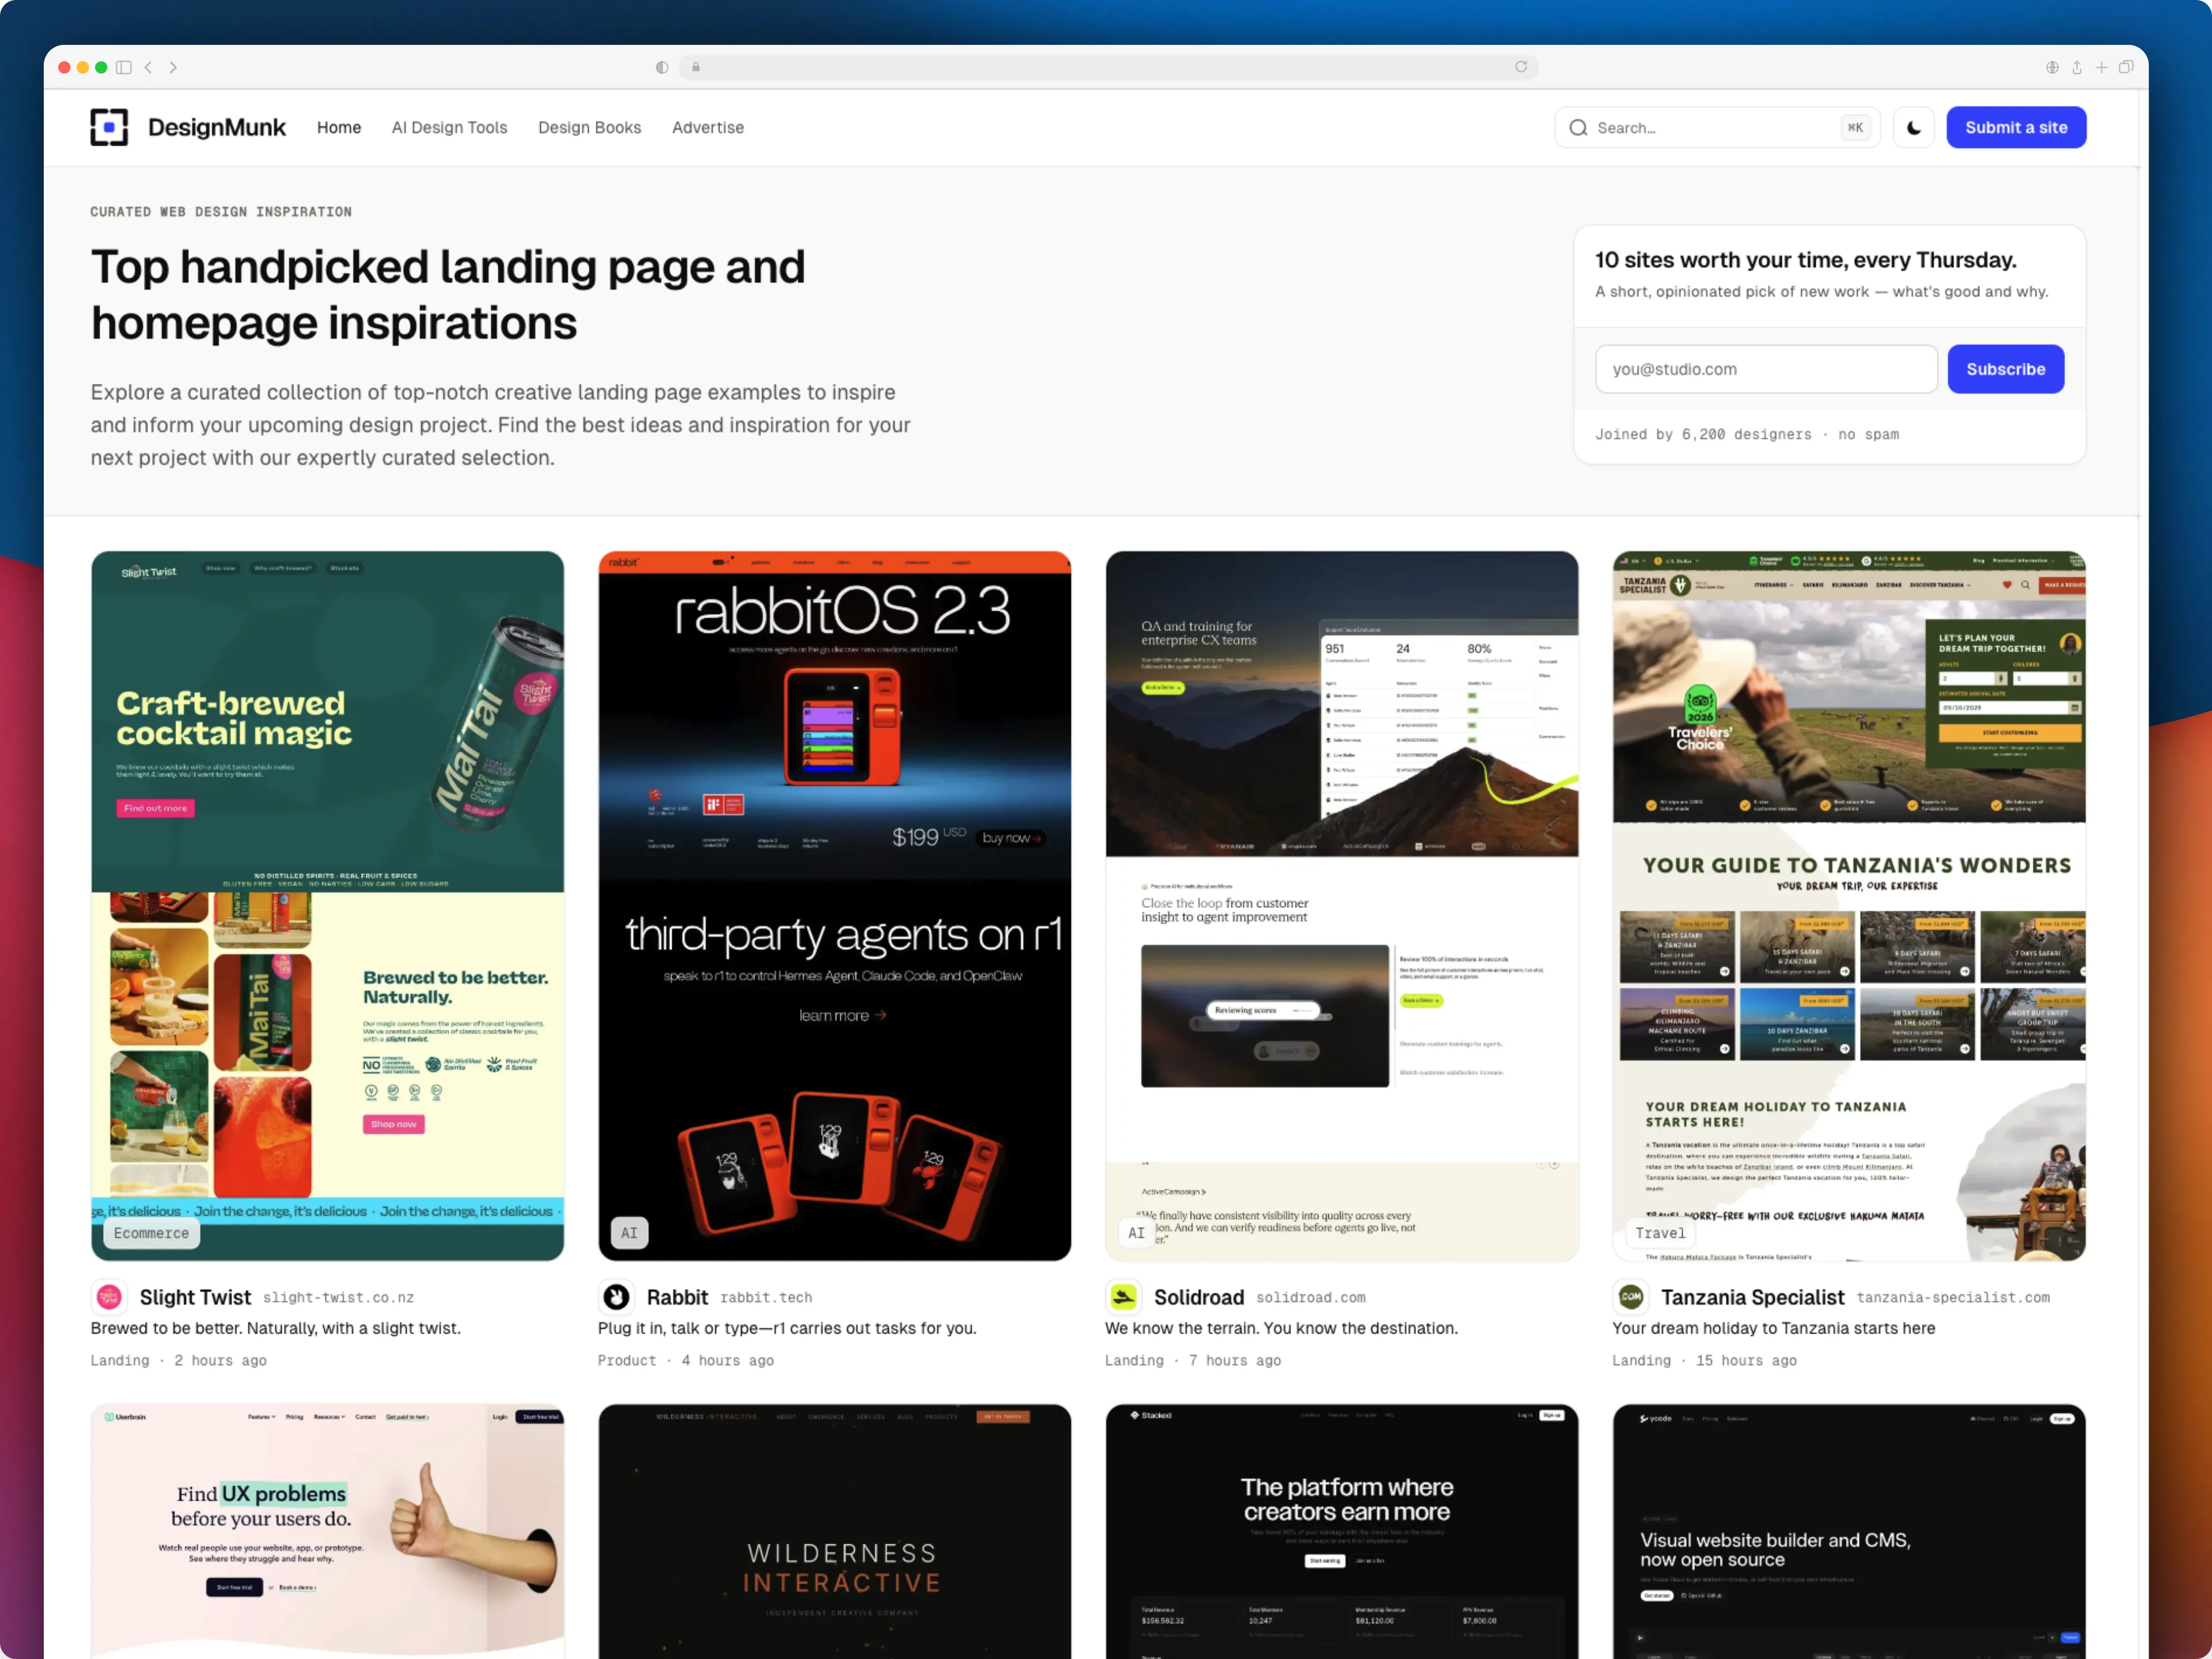Image resolution: width=2212 pixels, height=1659 pixels.
Task: Open a new tab with the plus icon
Action: tap(2101, 67)
